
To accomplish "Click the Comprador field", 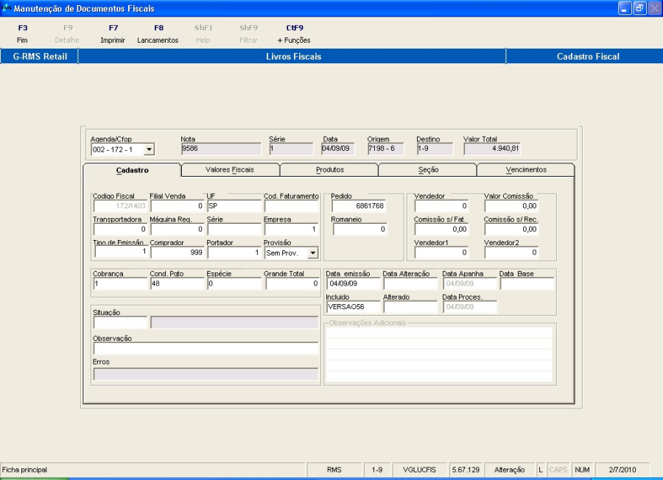I will (176, 253).
